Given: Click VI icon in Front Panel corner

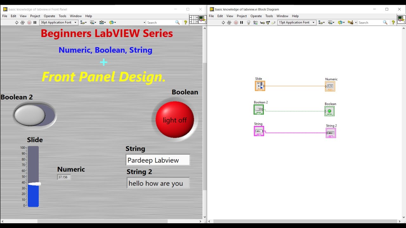Looking at the screenshot, I should point(203,20).
